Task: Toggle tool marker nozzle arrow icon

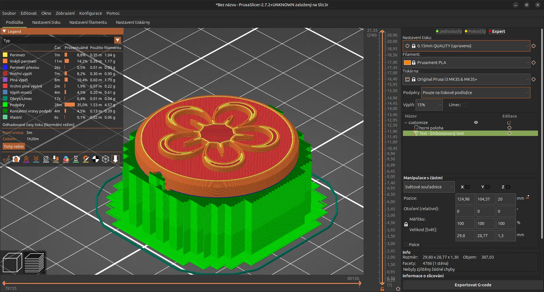Action: point(116,159)
